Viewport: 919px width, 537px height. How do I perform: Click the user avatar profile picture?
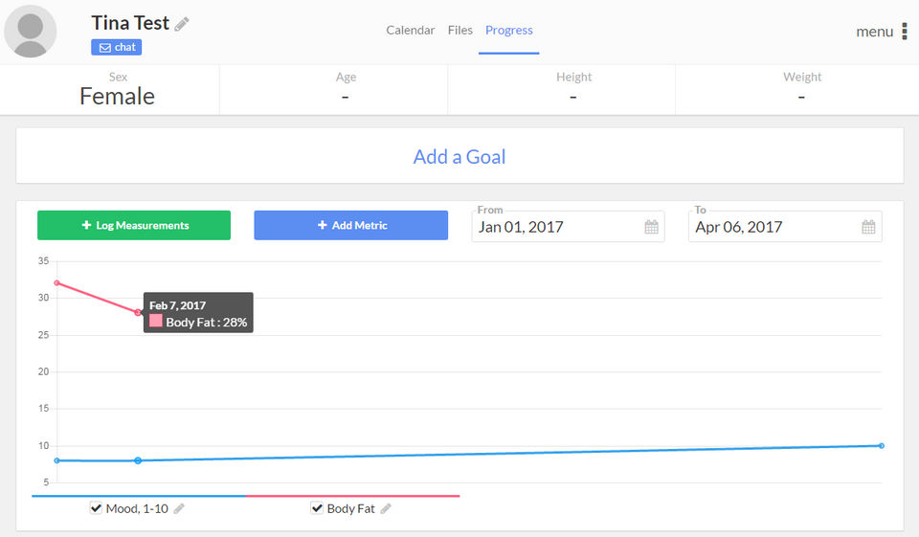(x=31, y=32)
